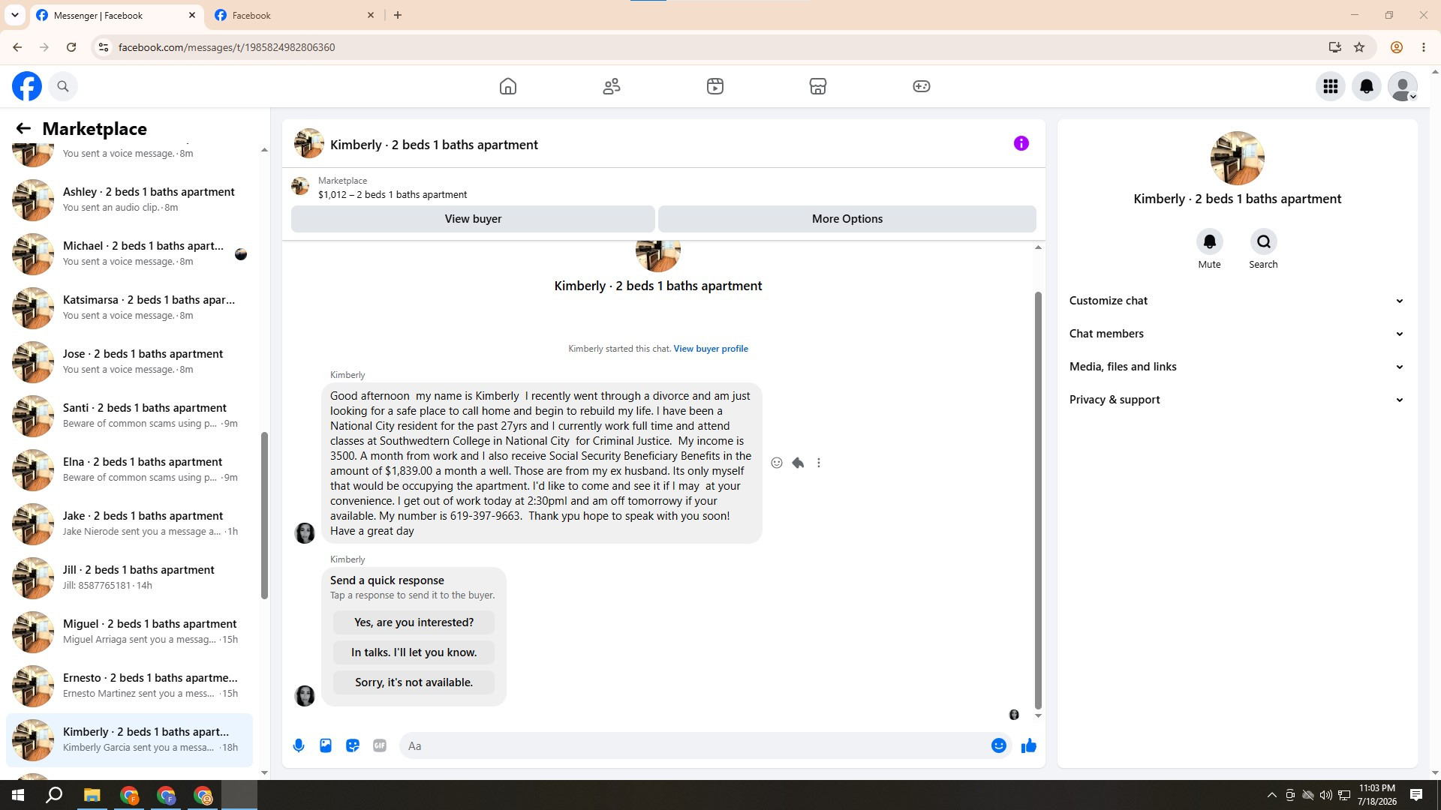Open Elna's apartment conversation
1441x810 pixels.
(x=129, y=469)
